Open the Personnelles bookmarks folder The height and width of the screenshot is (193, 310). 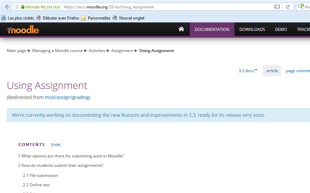point(96,18)
